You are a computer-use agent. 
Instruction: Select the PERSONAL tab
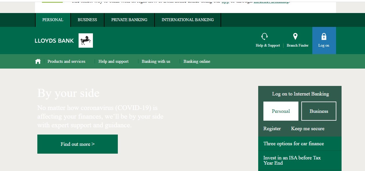[53, 20]
